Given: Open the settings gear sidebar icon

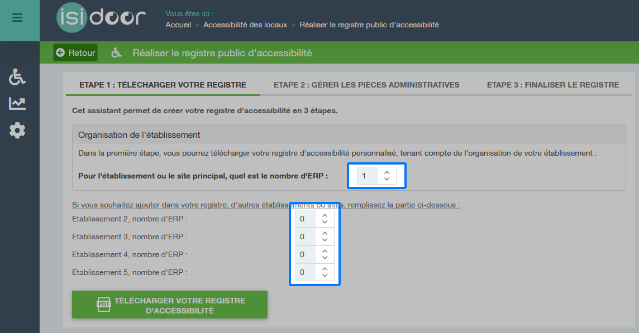Looking at the screenshot, I should pos(17,131).
